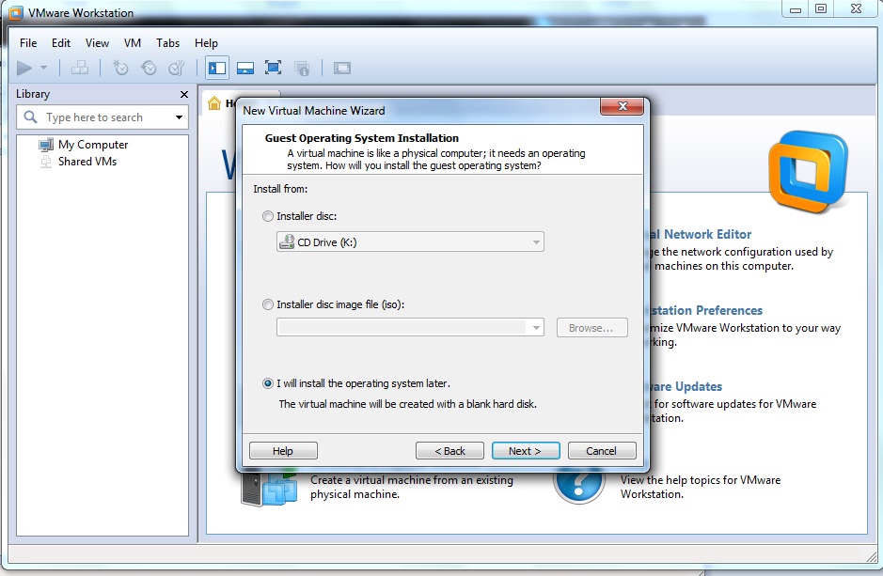Open the Tabs menu
Image resolution: width=883 pixels, height=576 pixels.
[167, 42]
